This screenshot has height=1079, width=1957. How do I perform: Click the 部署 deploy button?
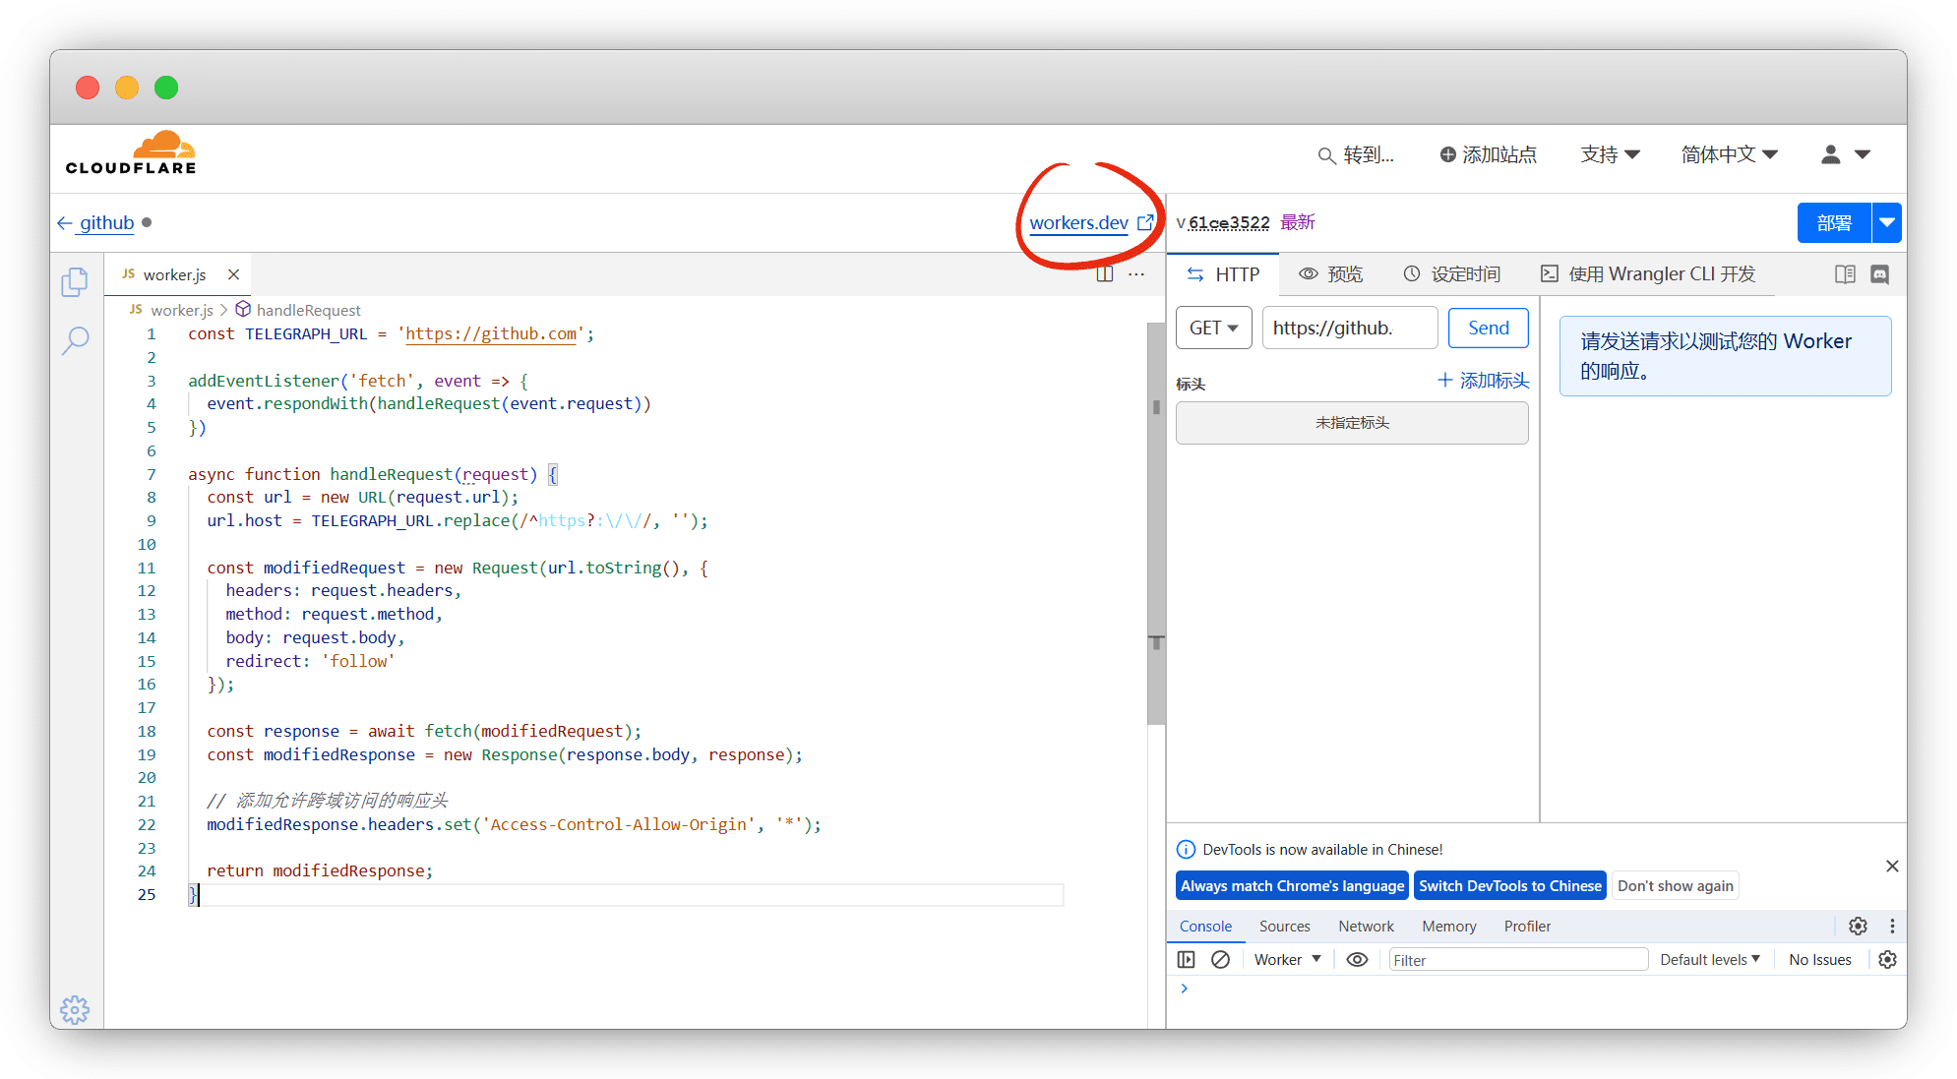[1834, 222]
